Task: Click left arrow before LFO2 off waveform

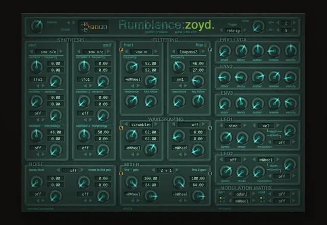Action: point(221,160)
